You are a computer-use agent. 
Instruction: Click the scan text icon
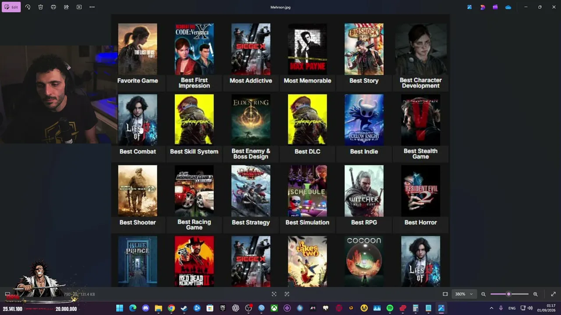[287, 294]
